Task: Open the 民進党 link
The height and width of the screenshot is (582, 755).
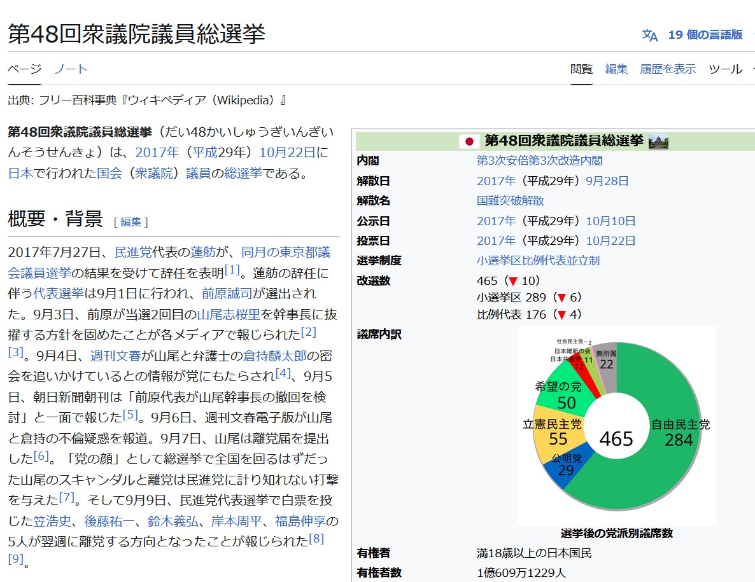Action: (x=133, y=252)
